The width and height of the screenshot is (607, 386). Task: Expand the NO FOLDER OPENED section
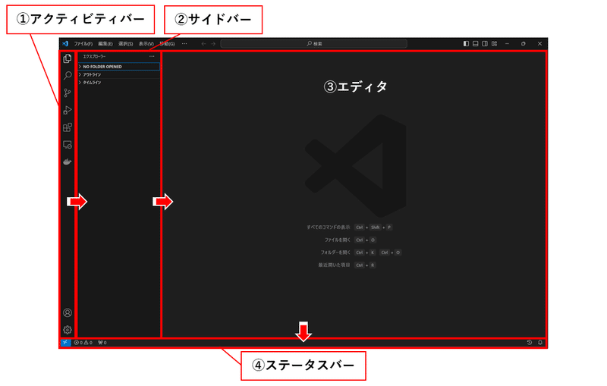pyautogui.click(x=119, y=67)
